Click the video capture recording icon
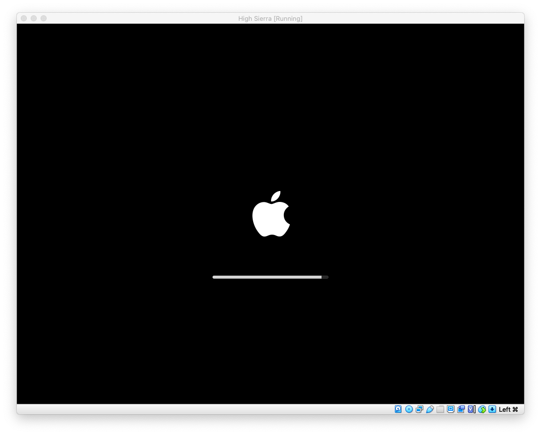541x435 pixels. [461, 409]
